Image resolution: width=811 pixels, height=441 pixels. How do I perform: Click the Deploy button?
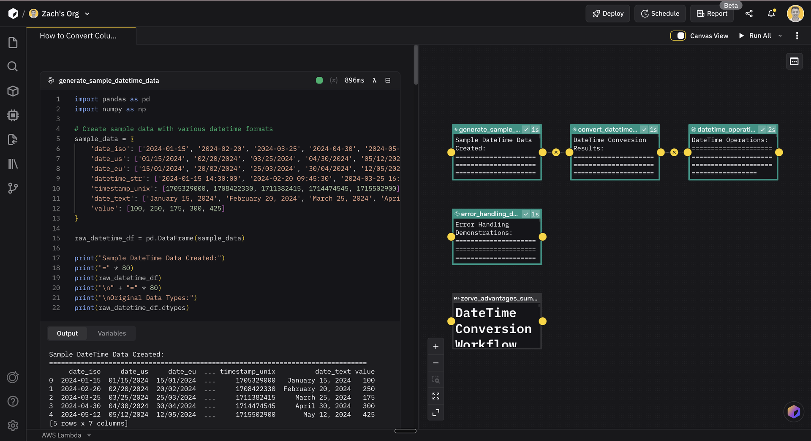[x=608, y=14]
